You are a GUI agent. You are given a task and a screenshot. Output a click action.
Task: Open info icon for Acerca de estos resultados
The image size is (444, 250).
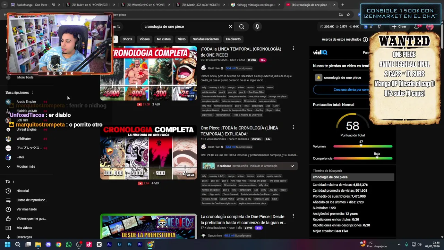365,40
